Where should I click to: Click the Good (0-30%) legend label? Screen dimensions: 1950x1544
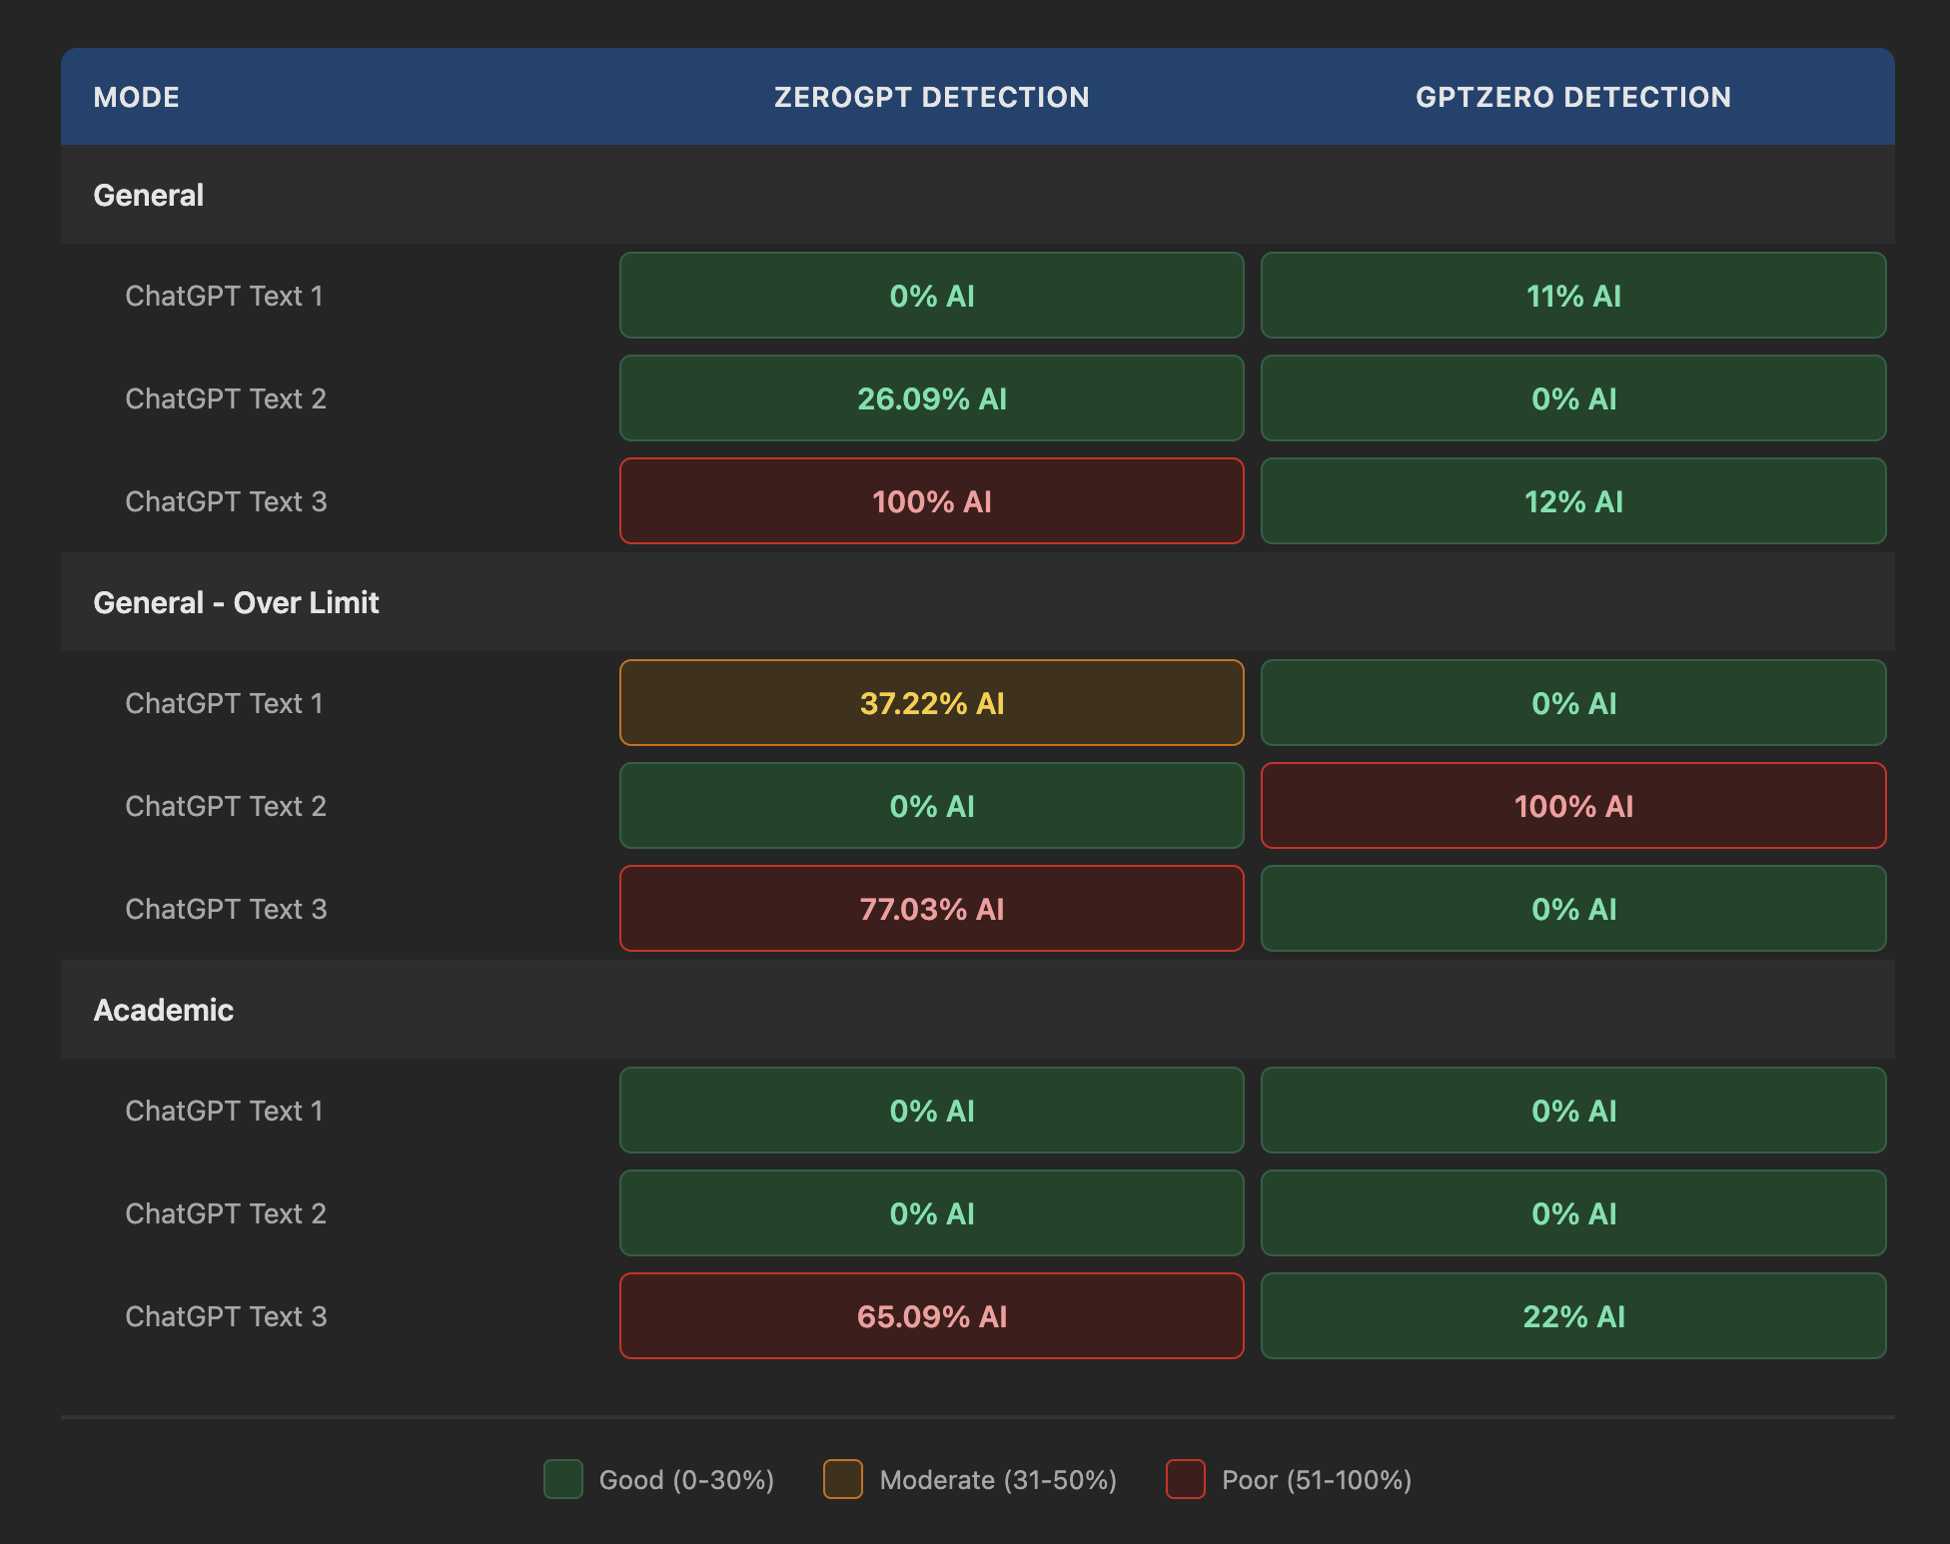pos(686,1480)
